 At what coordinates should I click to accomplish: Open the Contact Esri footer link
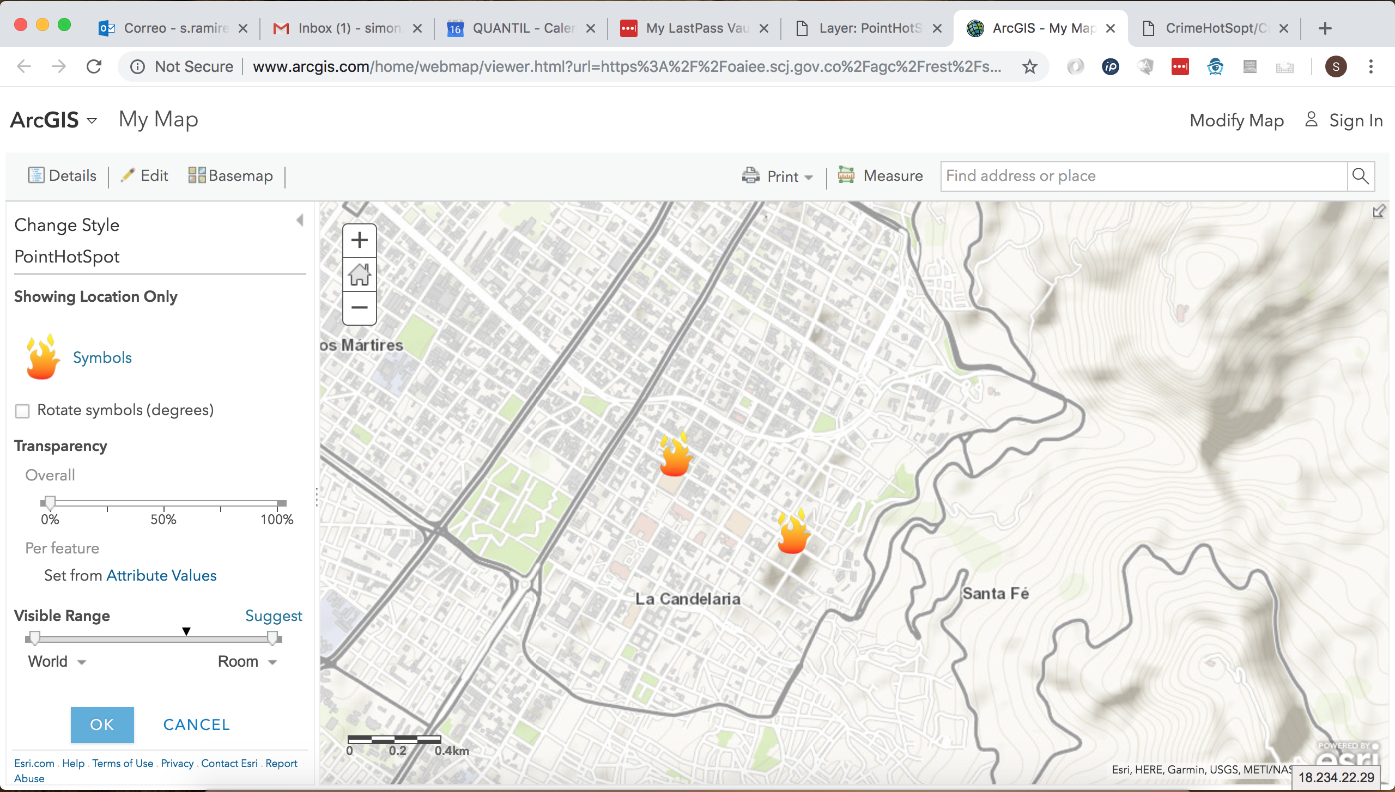229,763
